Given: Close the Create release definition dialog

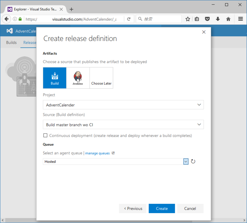Looking at the screenshot, I should (x=204, y=32).
